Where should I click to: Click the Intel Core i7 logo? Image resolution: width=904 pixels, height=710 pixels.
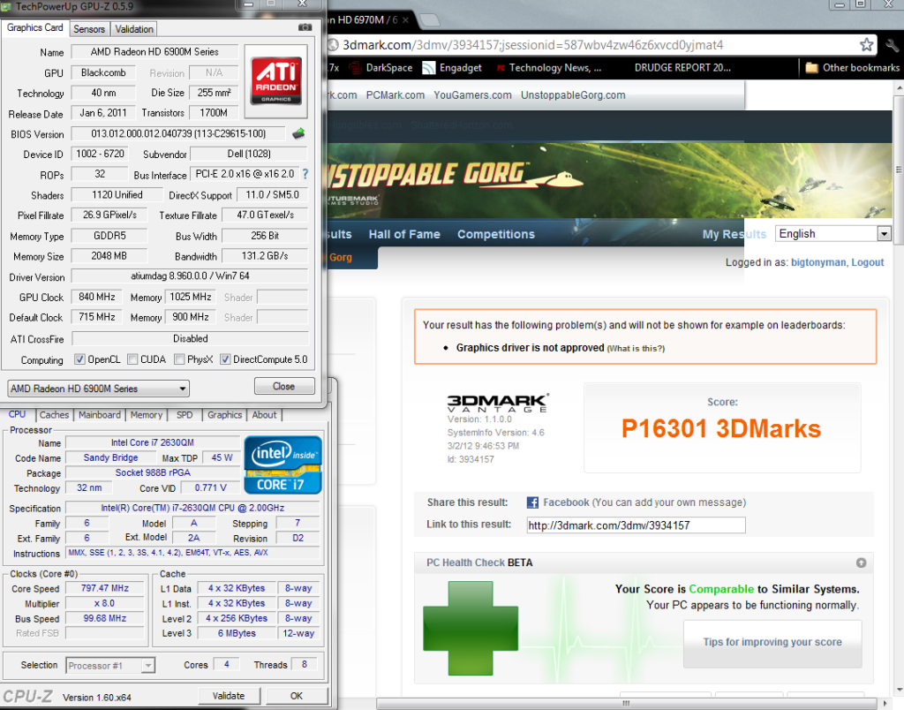(x=282, y=465)
